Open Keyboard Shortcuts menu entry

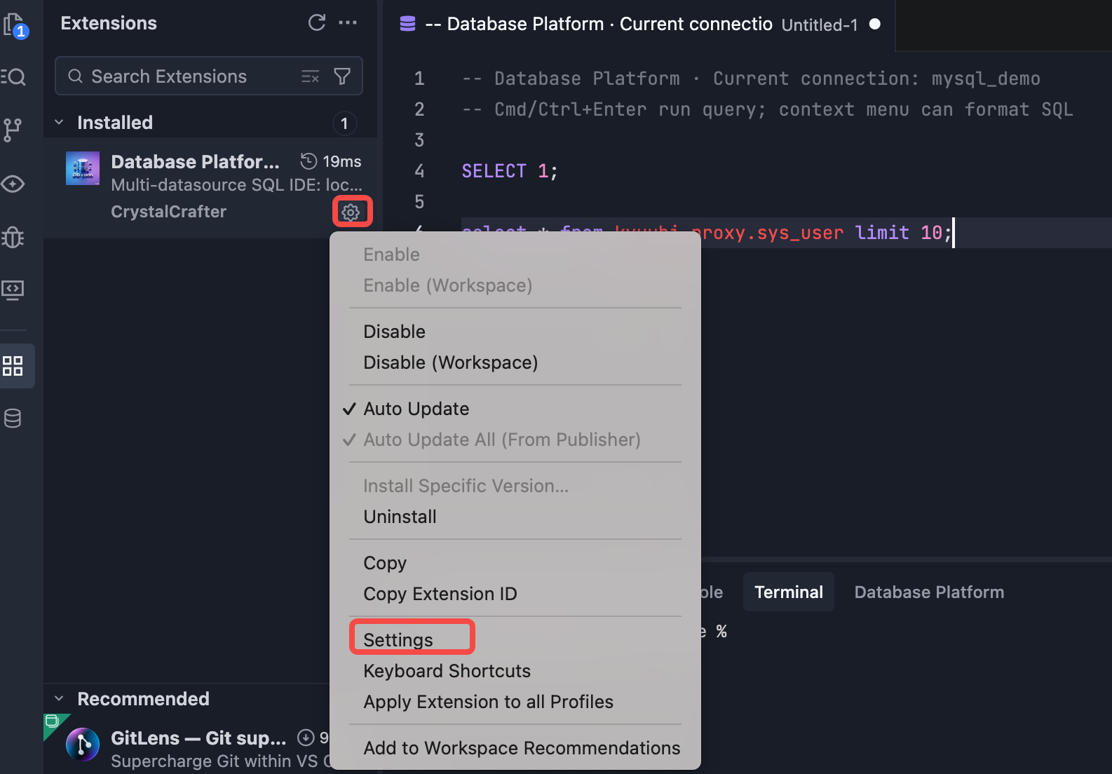pos(447,671)
